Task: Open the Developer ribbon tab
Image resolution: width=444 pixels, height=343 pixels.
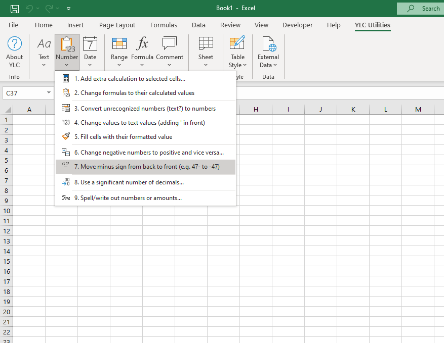Action: click(298, 25)
